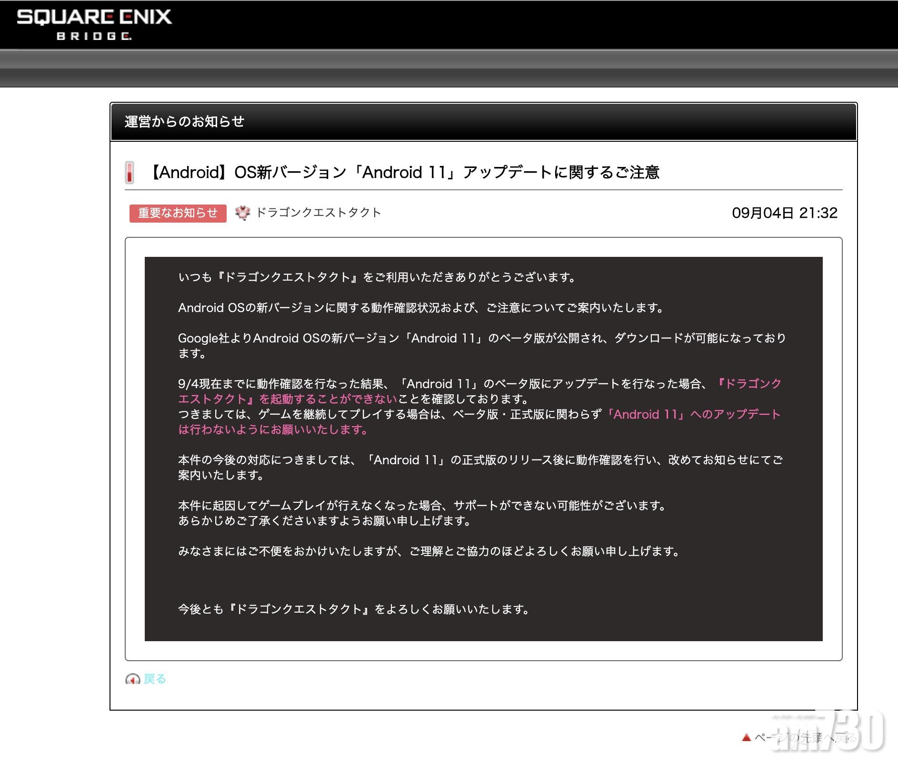The width and height of the screenshot is (898, 762).
Task: Click the pink 起動することができない warning text
Action: pyautogui.click(x=328, y=399)
